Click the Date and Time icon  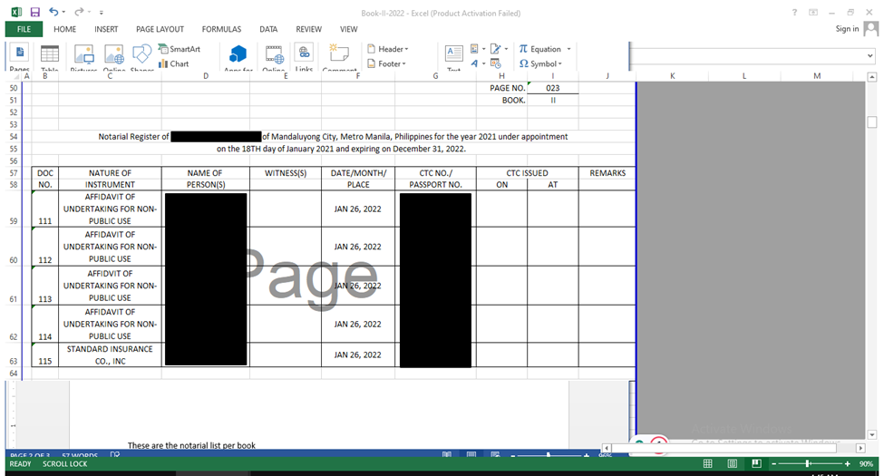tap(496, 63)
